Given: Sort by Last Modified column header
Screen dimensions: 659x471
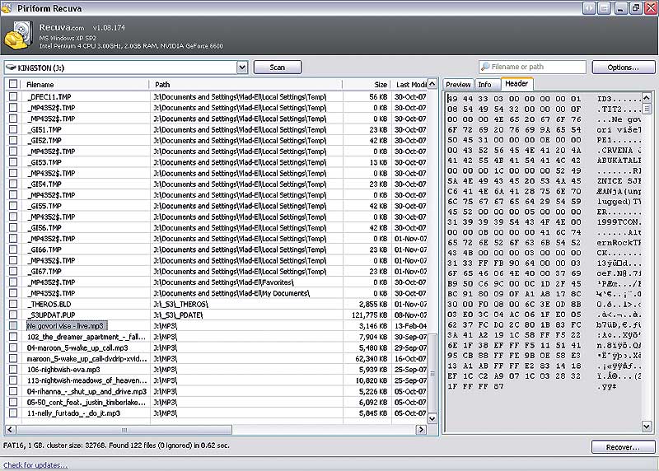Looking at the screenshot, I should (x=409, y=85).
